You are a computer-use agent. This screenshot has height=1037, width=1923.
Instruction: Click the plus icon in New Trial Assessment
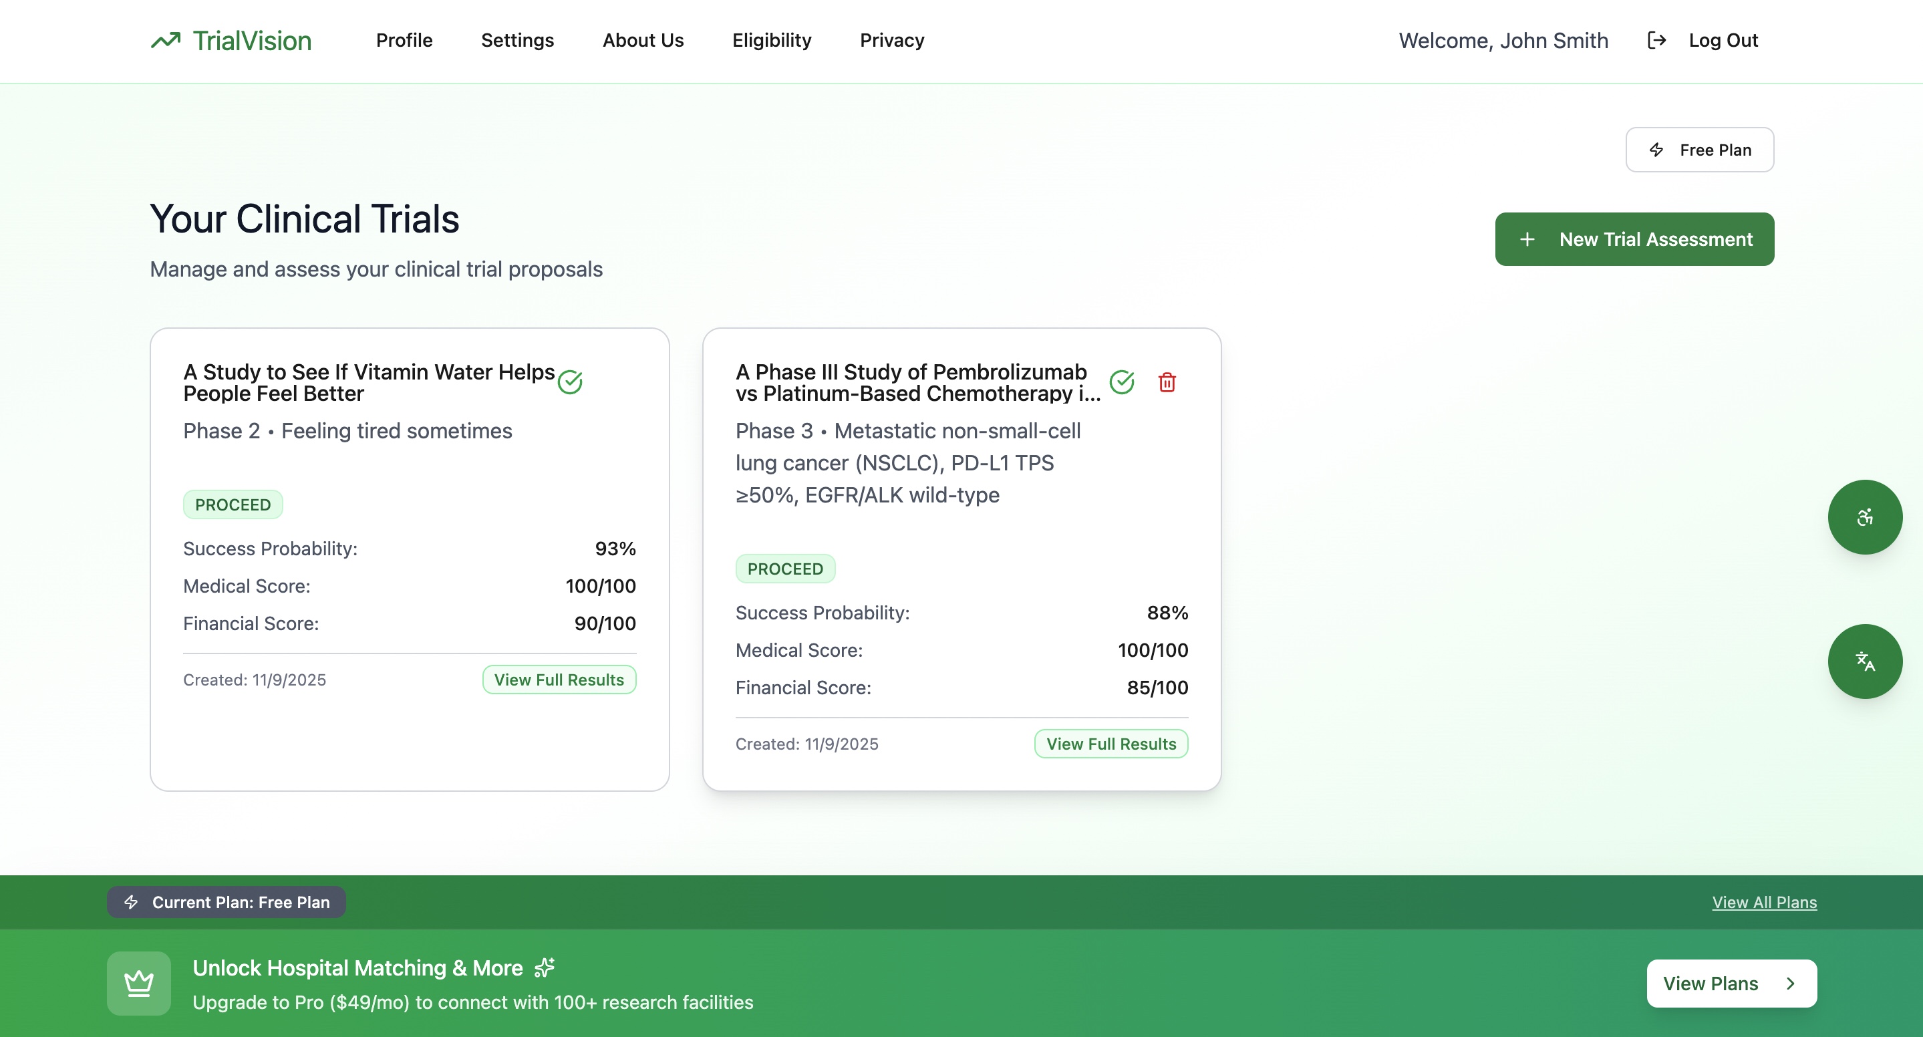1527,240
